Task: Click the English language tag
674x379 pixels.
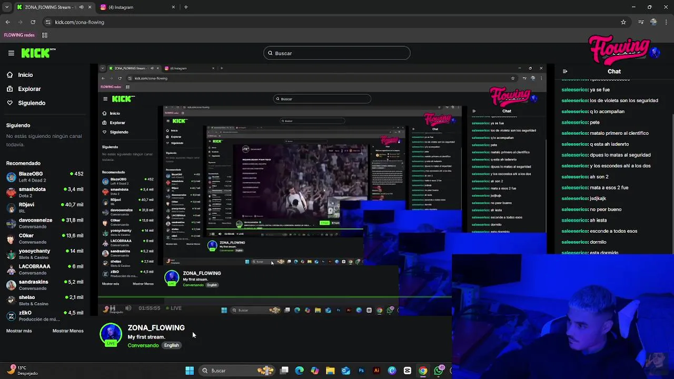Action: 171,345
